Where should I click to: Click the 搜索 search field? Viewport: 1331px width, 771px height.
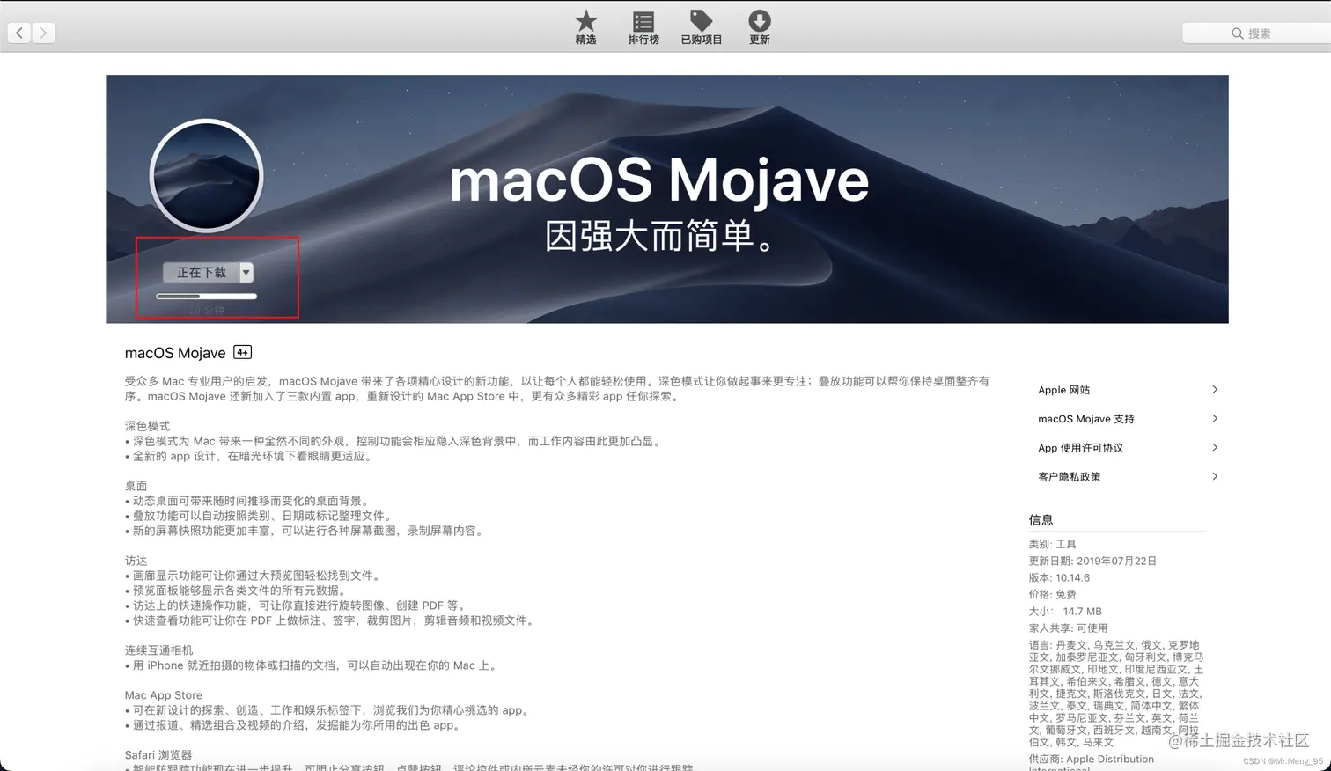(x=1255, y=33)
